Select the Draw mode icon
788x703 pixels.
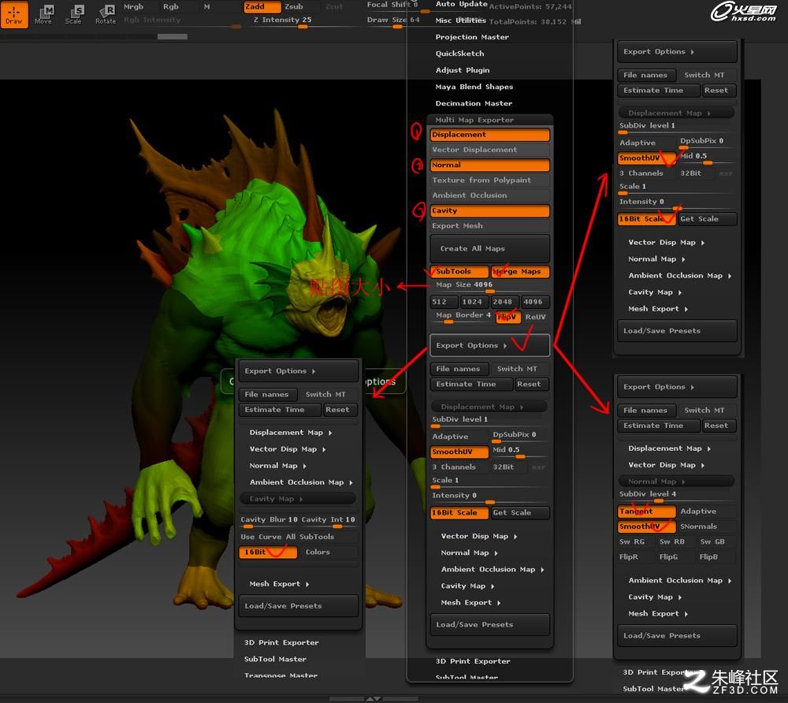[14, 14]
